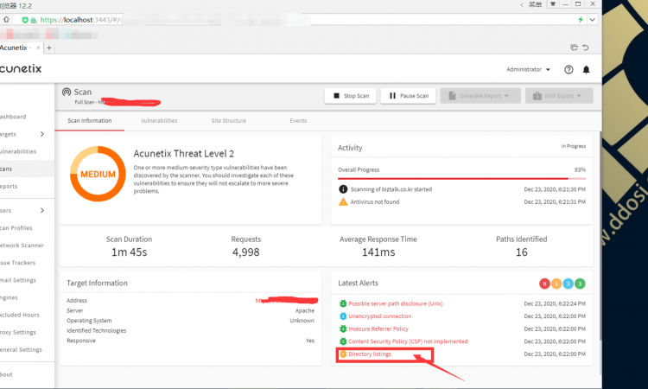The image size is (648, 389).
Task: Click the orange medium severity count badge
Action: coord(556,284)
